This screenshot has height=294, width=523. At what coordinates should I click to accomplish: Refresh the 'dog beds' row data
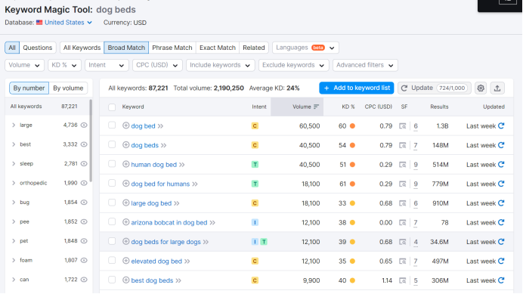501,145
